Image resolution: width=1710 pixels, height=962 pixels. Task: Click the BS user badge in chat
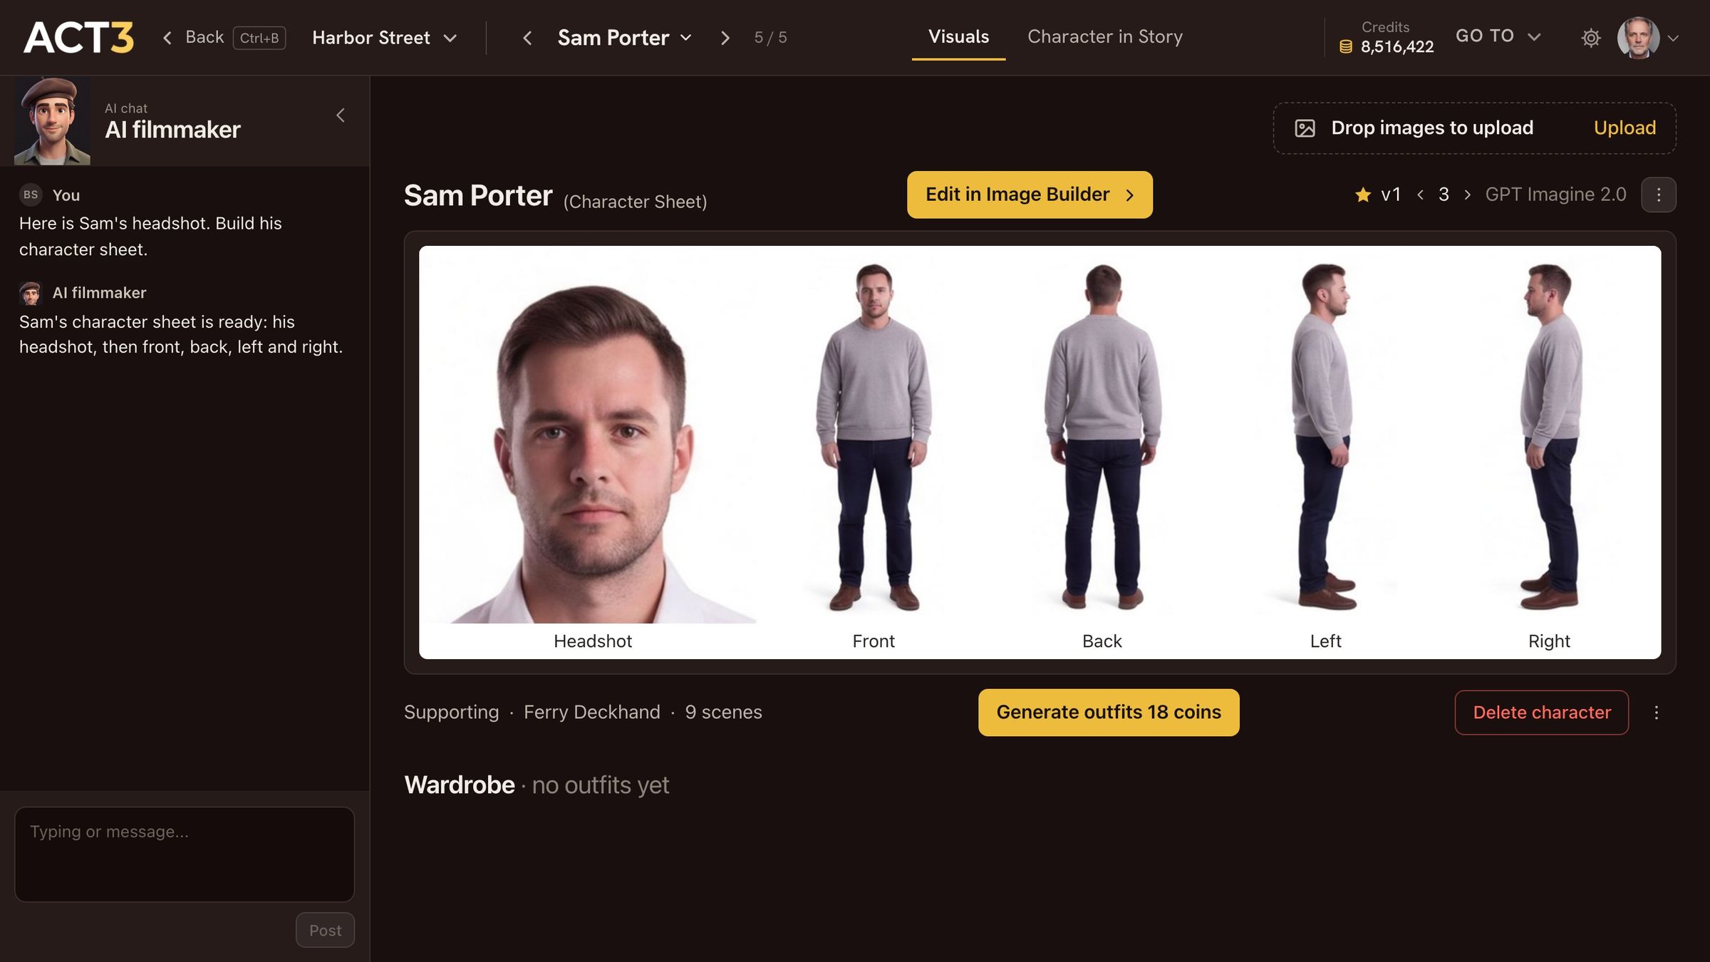coord(31,195)
